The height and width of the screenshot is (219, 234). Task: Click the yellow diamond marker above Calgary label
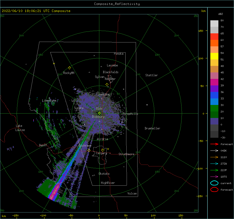coord(103,150)
